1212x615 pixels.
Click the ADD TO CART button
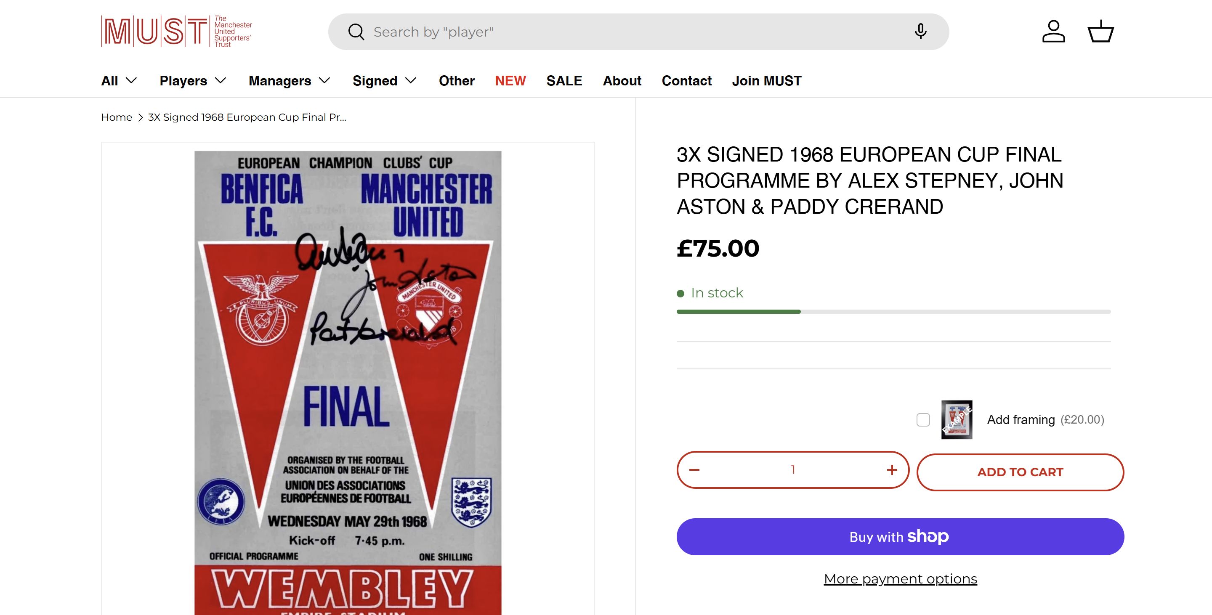point(1020,472)
